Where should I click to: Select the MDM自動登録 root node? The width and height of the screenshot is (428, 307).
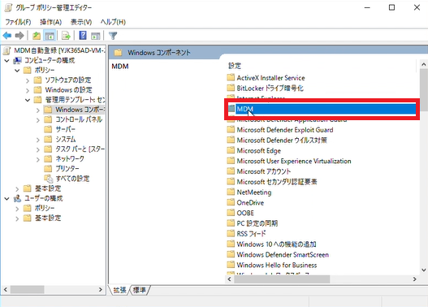coord(59,50)
